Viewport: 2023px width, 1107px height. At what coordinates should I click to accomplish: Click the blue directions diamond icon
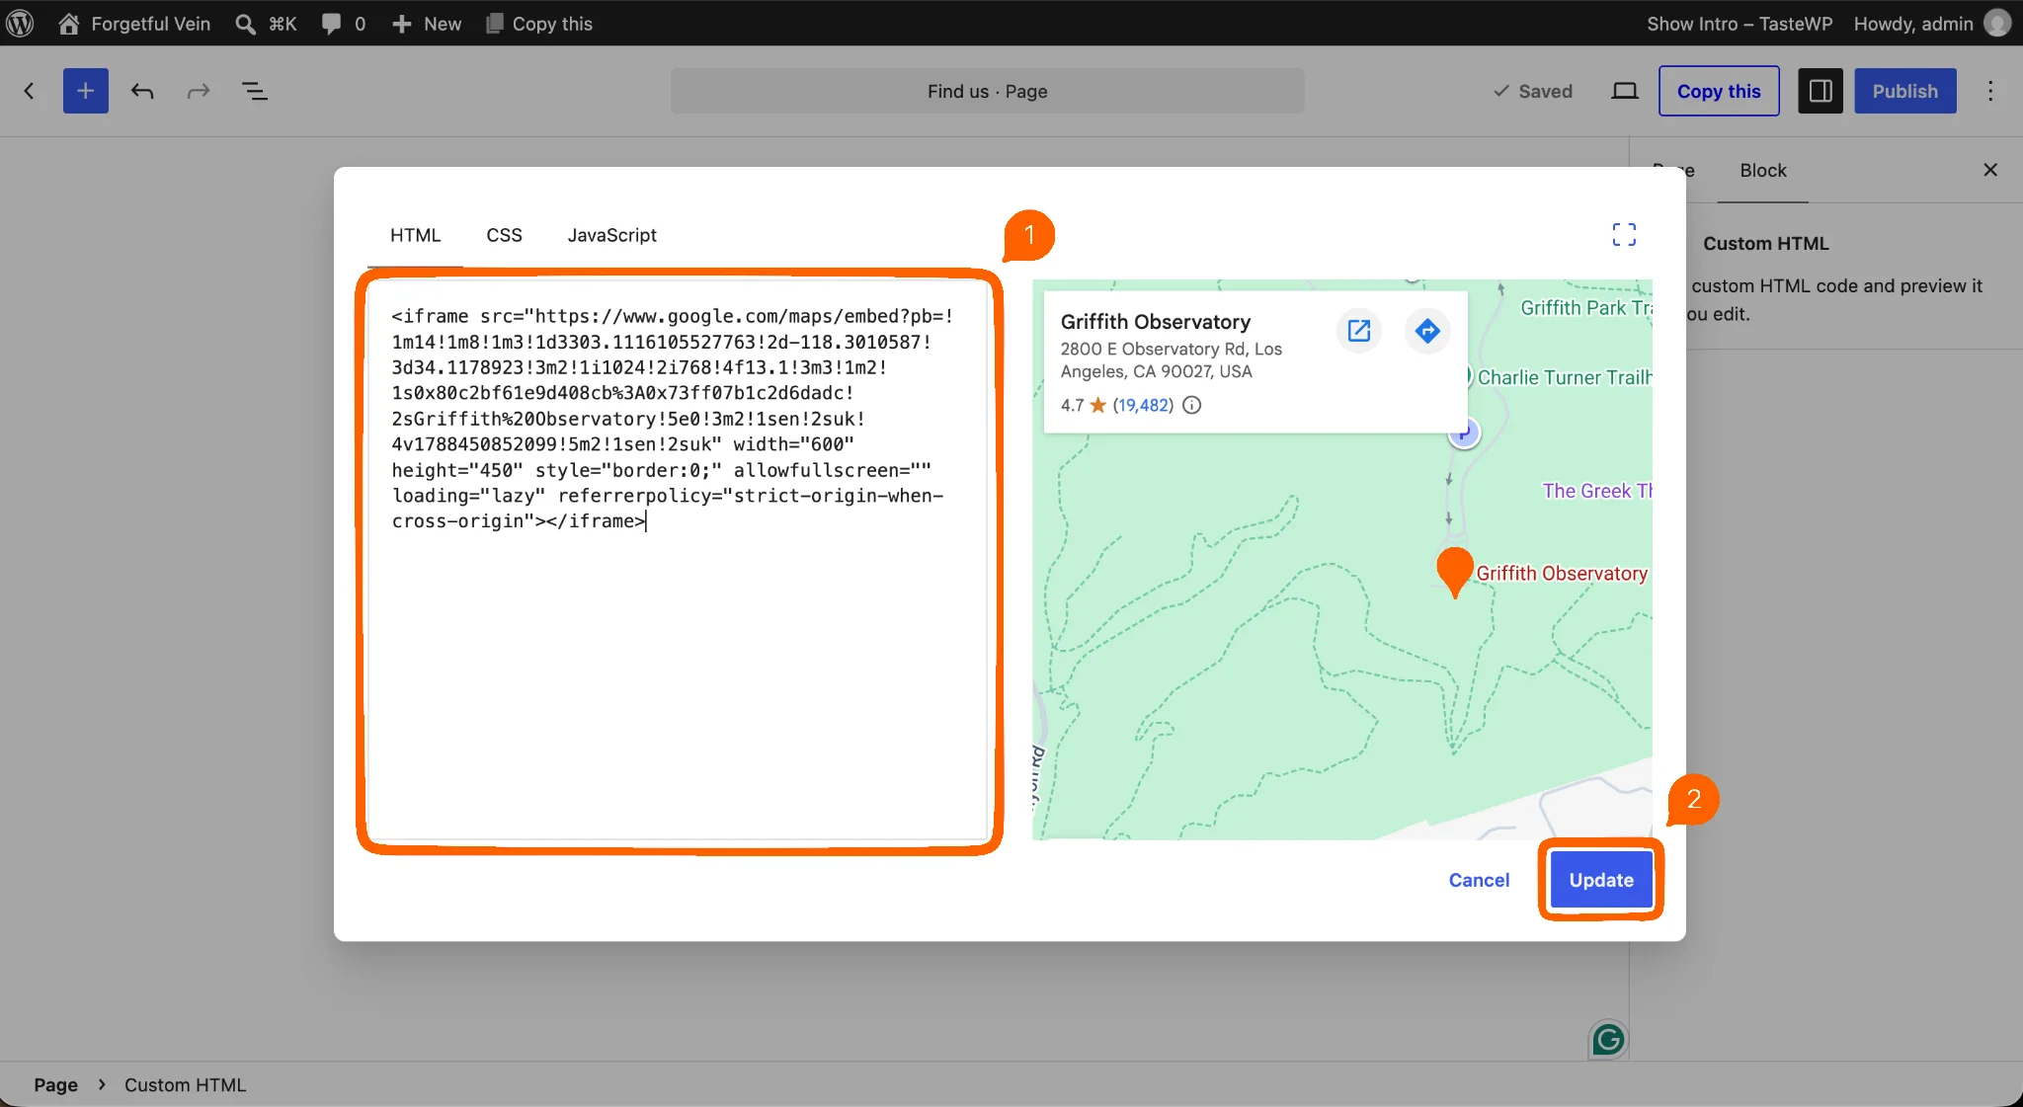(1427, 331)
